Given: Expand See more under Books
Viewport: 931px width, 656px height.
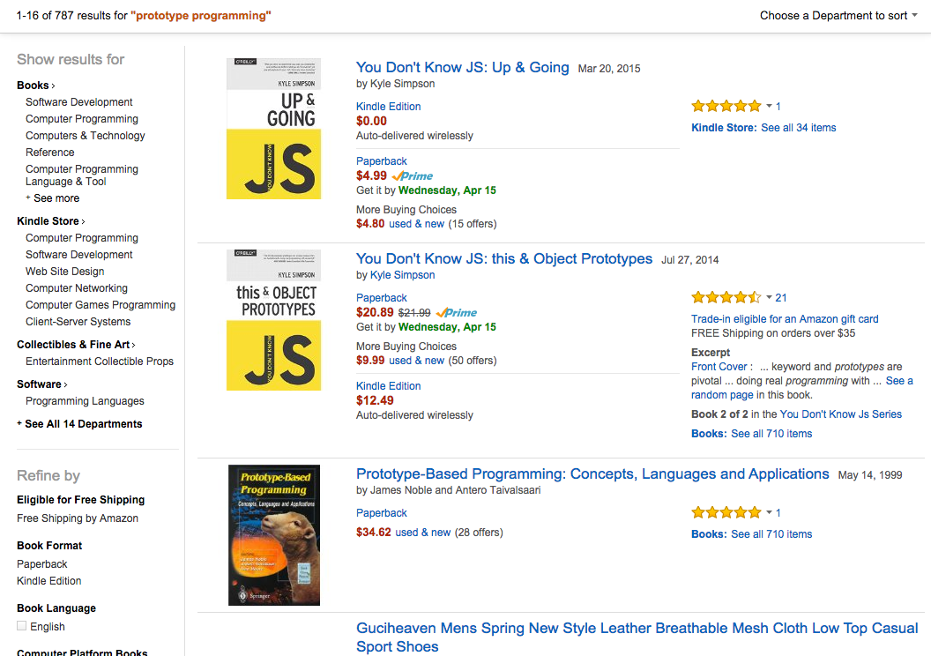Looking at the screenshot, I should [x=52, y=198].
